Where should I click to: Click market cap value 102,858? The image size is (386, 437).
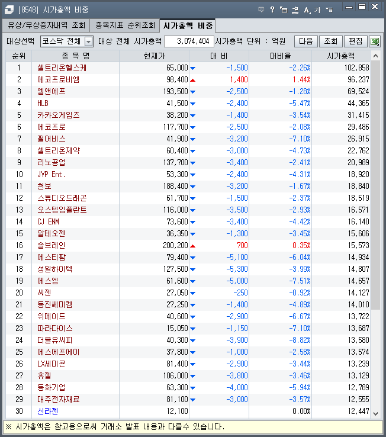[x=356, y=68]
